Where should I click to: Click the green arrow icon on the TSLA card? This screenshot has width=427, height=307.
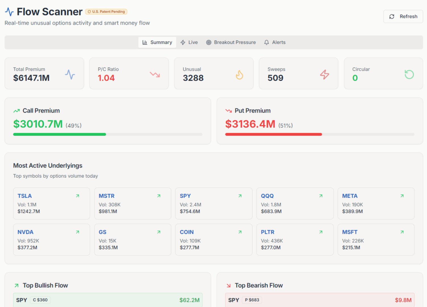(x=77, y=196)
